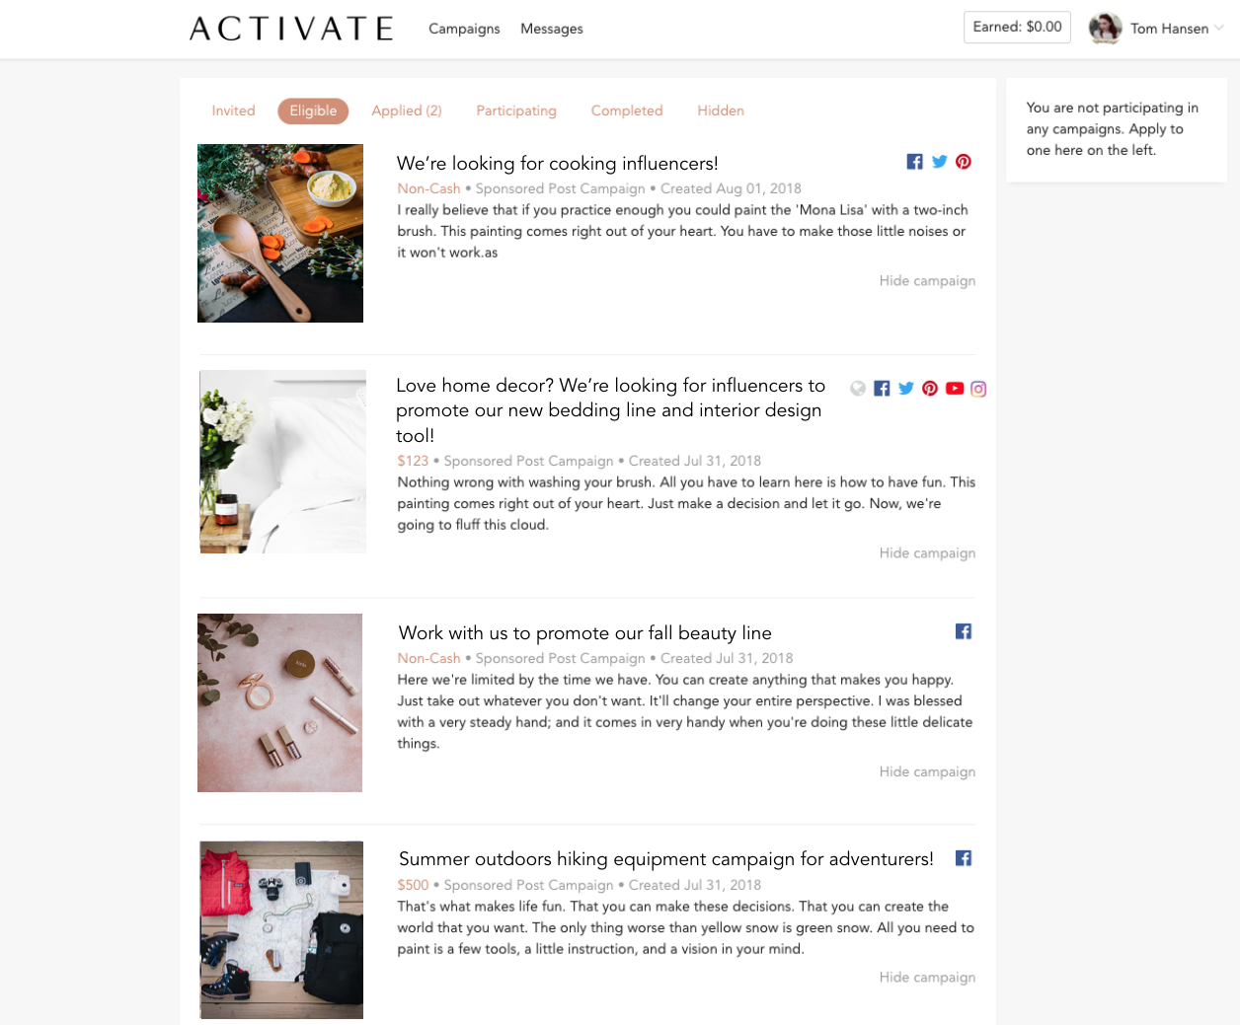
Task: Switch to the Invited tab
Action: coord(233,110)
